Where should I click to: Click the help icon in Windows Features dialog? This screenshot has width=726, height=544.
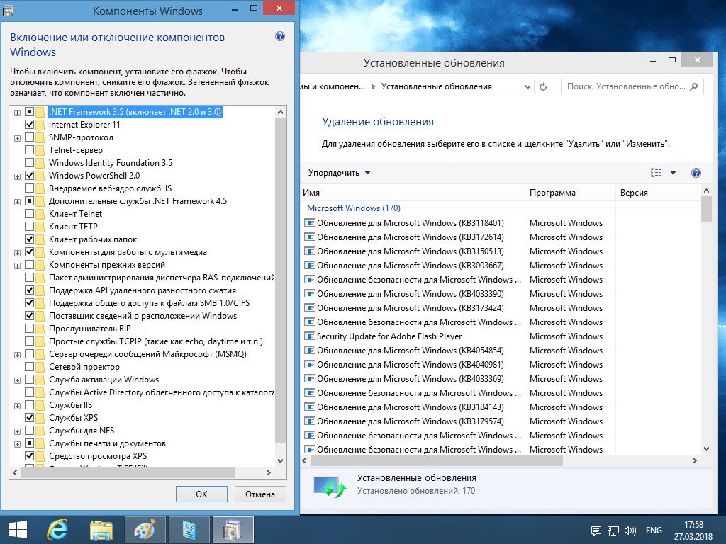pos(280,37)
